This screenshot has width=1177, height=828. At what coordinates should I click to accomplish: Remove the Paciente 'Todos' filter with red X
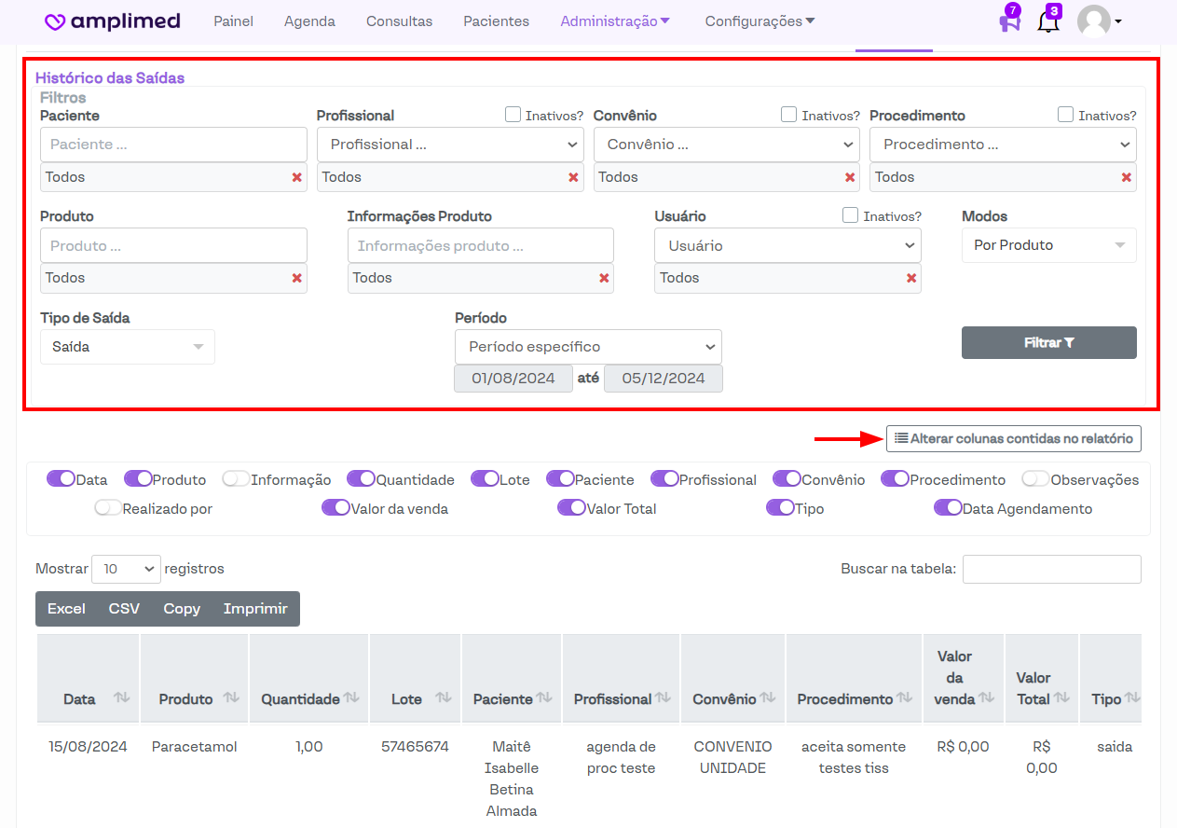point(296,177)
